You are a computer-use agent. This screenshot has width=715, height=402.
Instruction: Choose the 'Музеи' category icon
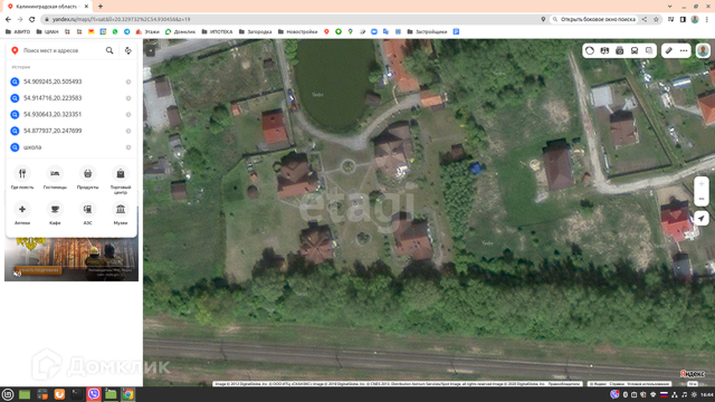pos(121,214)
